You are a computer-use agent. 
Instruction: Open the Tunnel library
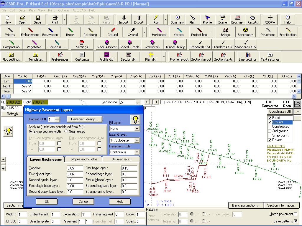175,44
